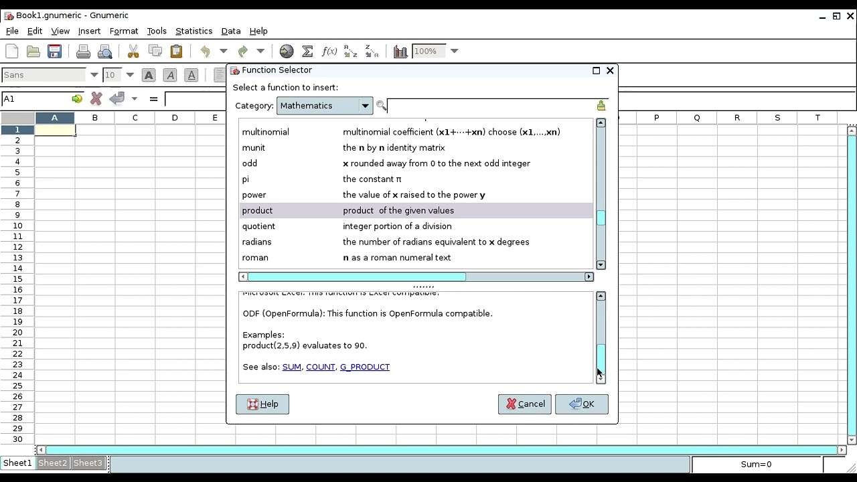Select the radians function row
The image size is (857, 482).
[416, 242]
